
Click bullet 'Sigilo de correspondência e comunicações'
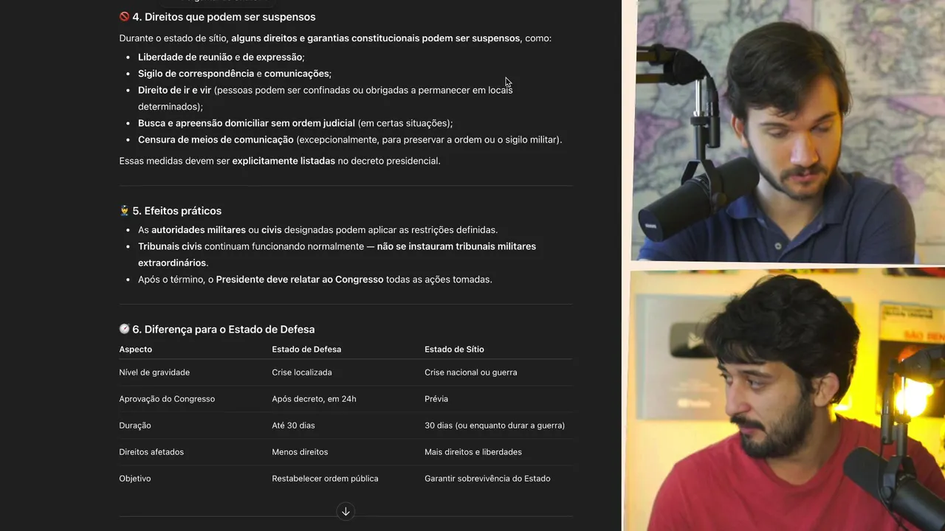(234, 74)
